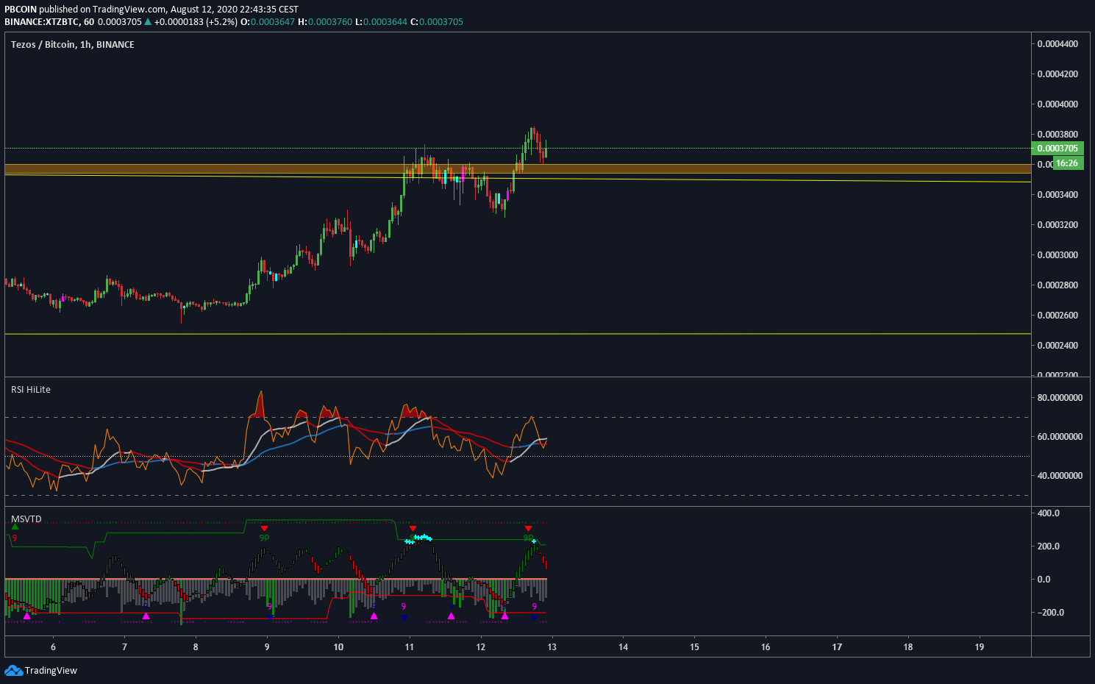Viewport: 1095px width, 684px height.
Task: Click the header open value O:0.0003647
Action: [268, 22]
